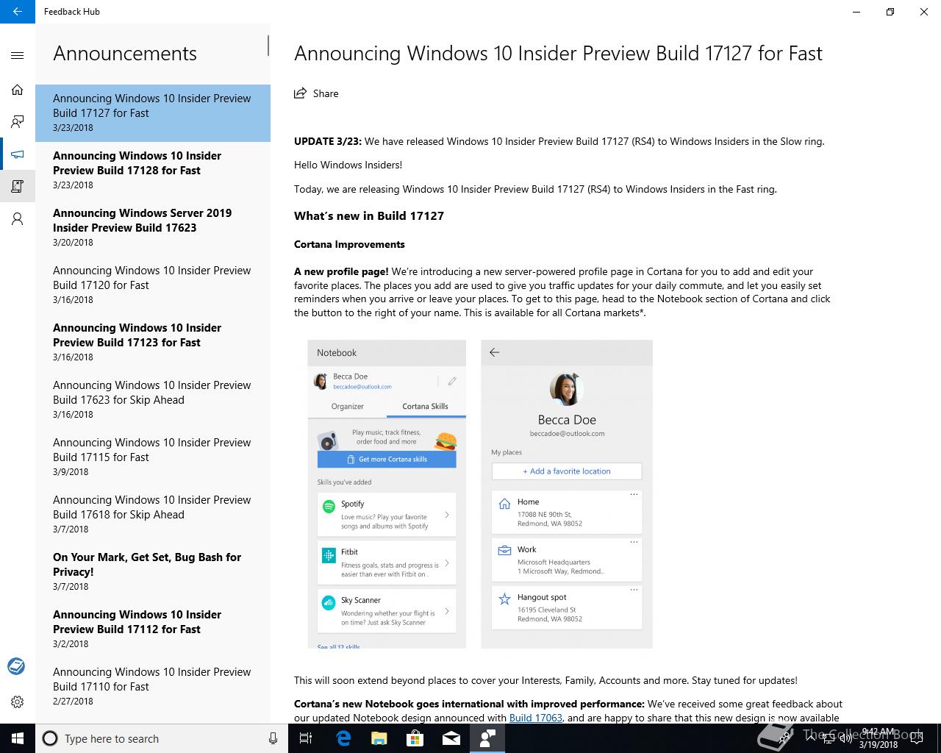This screenshot has width=941, height=753.
Task: Open the Profile person icon
Action: pos(18,219)
